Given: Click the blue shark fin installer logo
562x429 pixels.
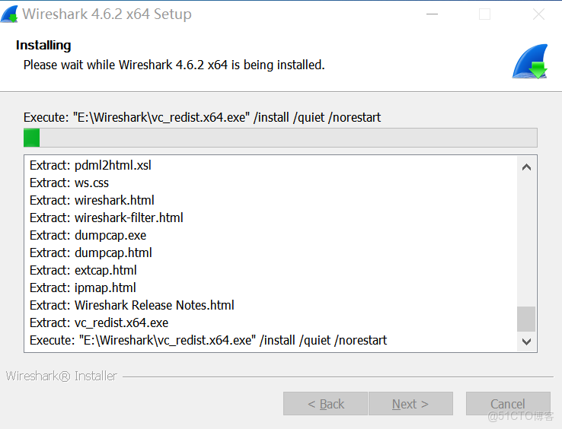Looking at the screenshot, I should [x=530, y=62].
